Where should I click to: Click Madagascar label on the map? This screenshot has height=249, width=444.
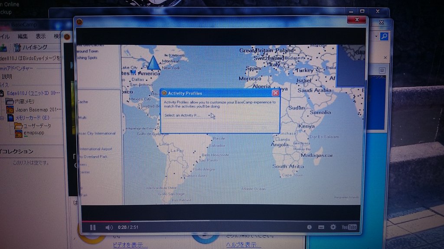pyautogui.click(x=317, y=155)
